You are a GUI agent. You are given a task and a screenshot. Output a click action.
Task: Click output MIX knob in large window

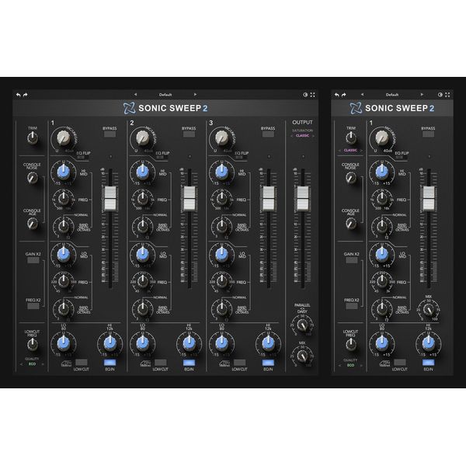pos(303,356)
